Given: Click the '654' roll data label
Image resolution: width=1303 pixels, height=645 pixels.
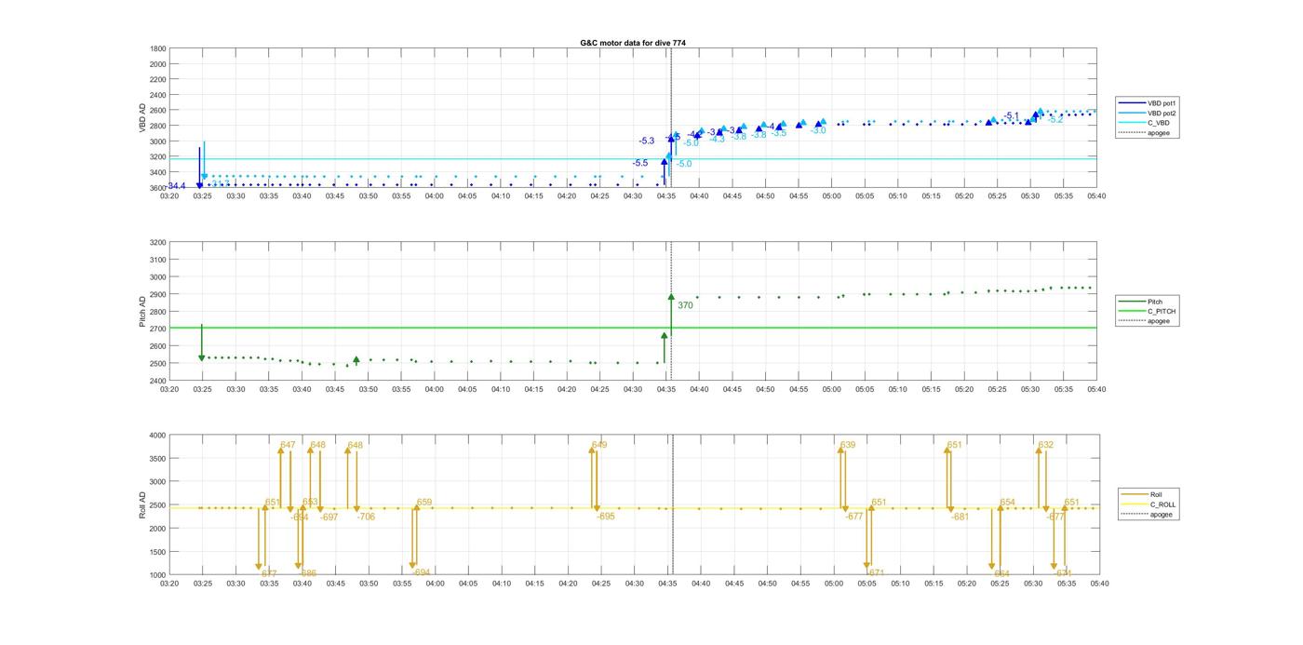Looking at the screenshot, I should click(x=1008, y=503).
